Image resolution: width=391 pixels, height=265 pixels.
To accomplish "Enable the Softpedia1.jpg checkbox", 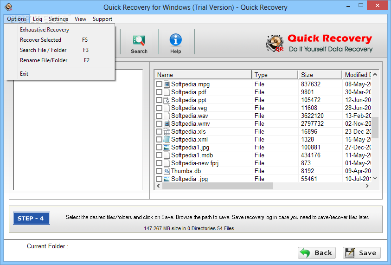I will (160, 148).
